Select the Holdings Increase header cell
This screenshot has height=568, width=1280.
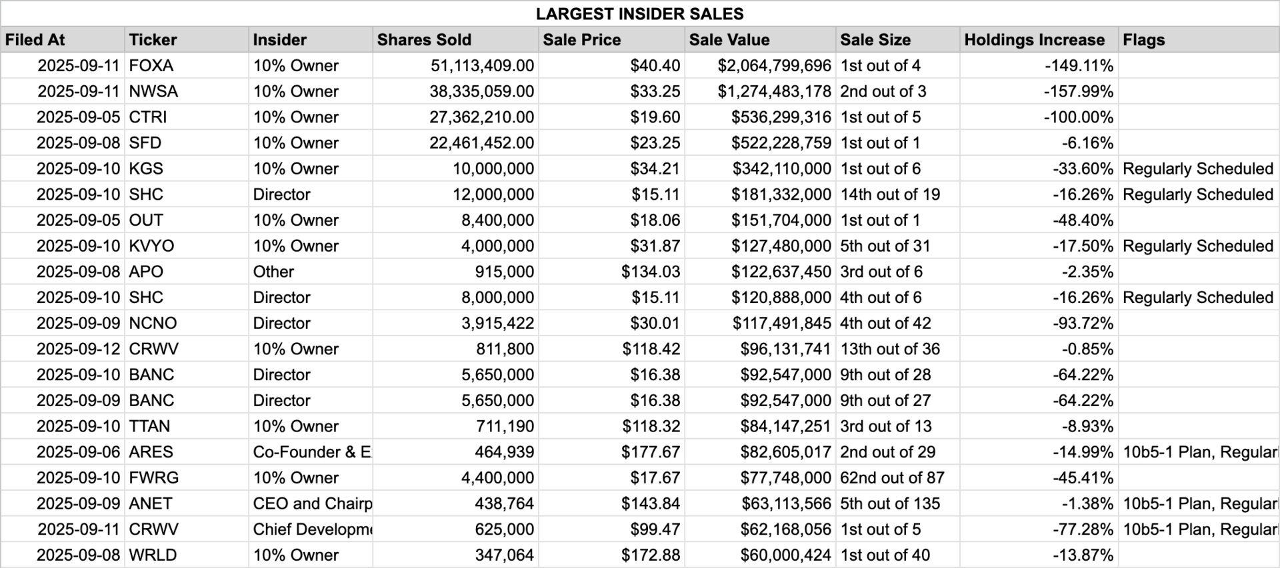1039,40
